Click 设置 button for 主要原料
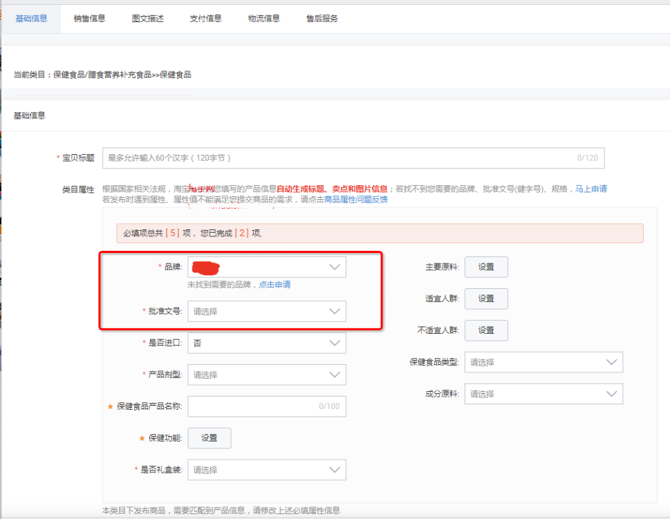Screen dimensions: 670x519 click(485, 267)
